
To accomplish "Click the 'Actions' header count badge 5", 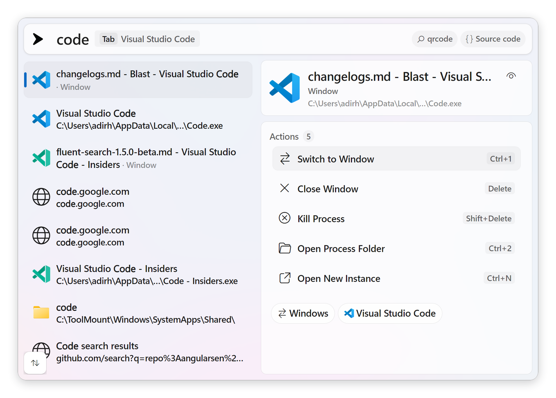I will tap(308, 136).
